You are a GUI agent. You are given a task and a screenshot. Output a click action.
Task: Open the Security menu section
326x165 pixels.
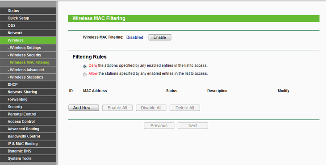click(x=28, y=107)
